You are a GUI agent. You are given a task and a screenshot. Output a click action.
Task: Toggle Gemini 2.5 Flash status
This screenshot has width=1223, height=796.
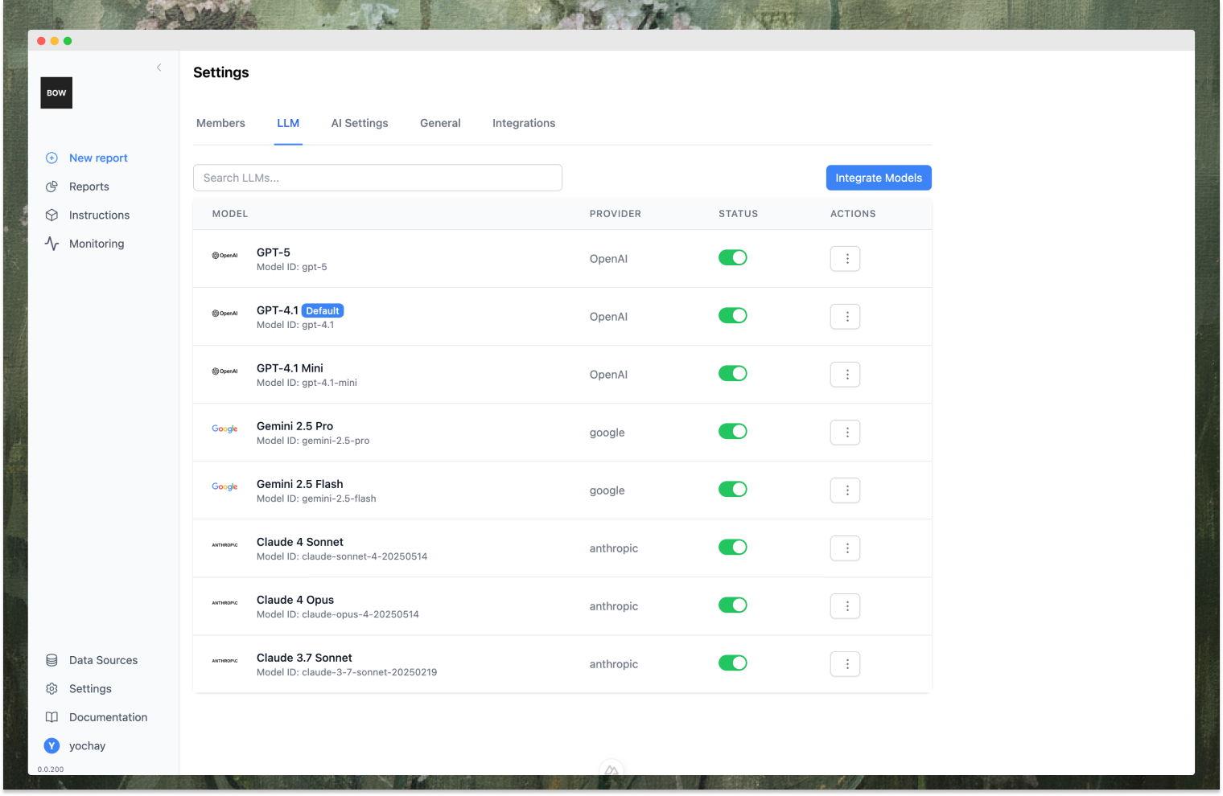[x=733, y=489]
